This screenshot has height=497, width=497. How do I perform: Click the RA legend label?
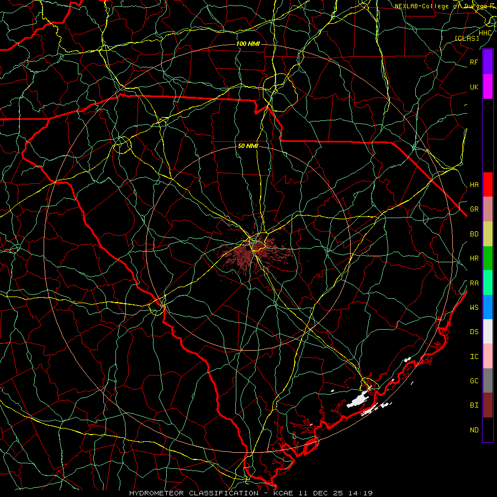pyautogui.click(x=474, y=283)
